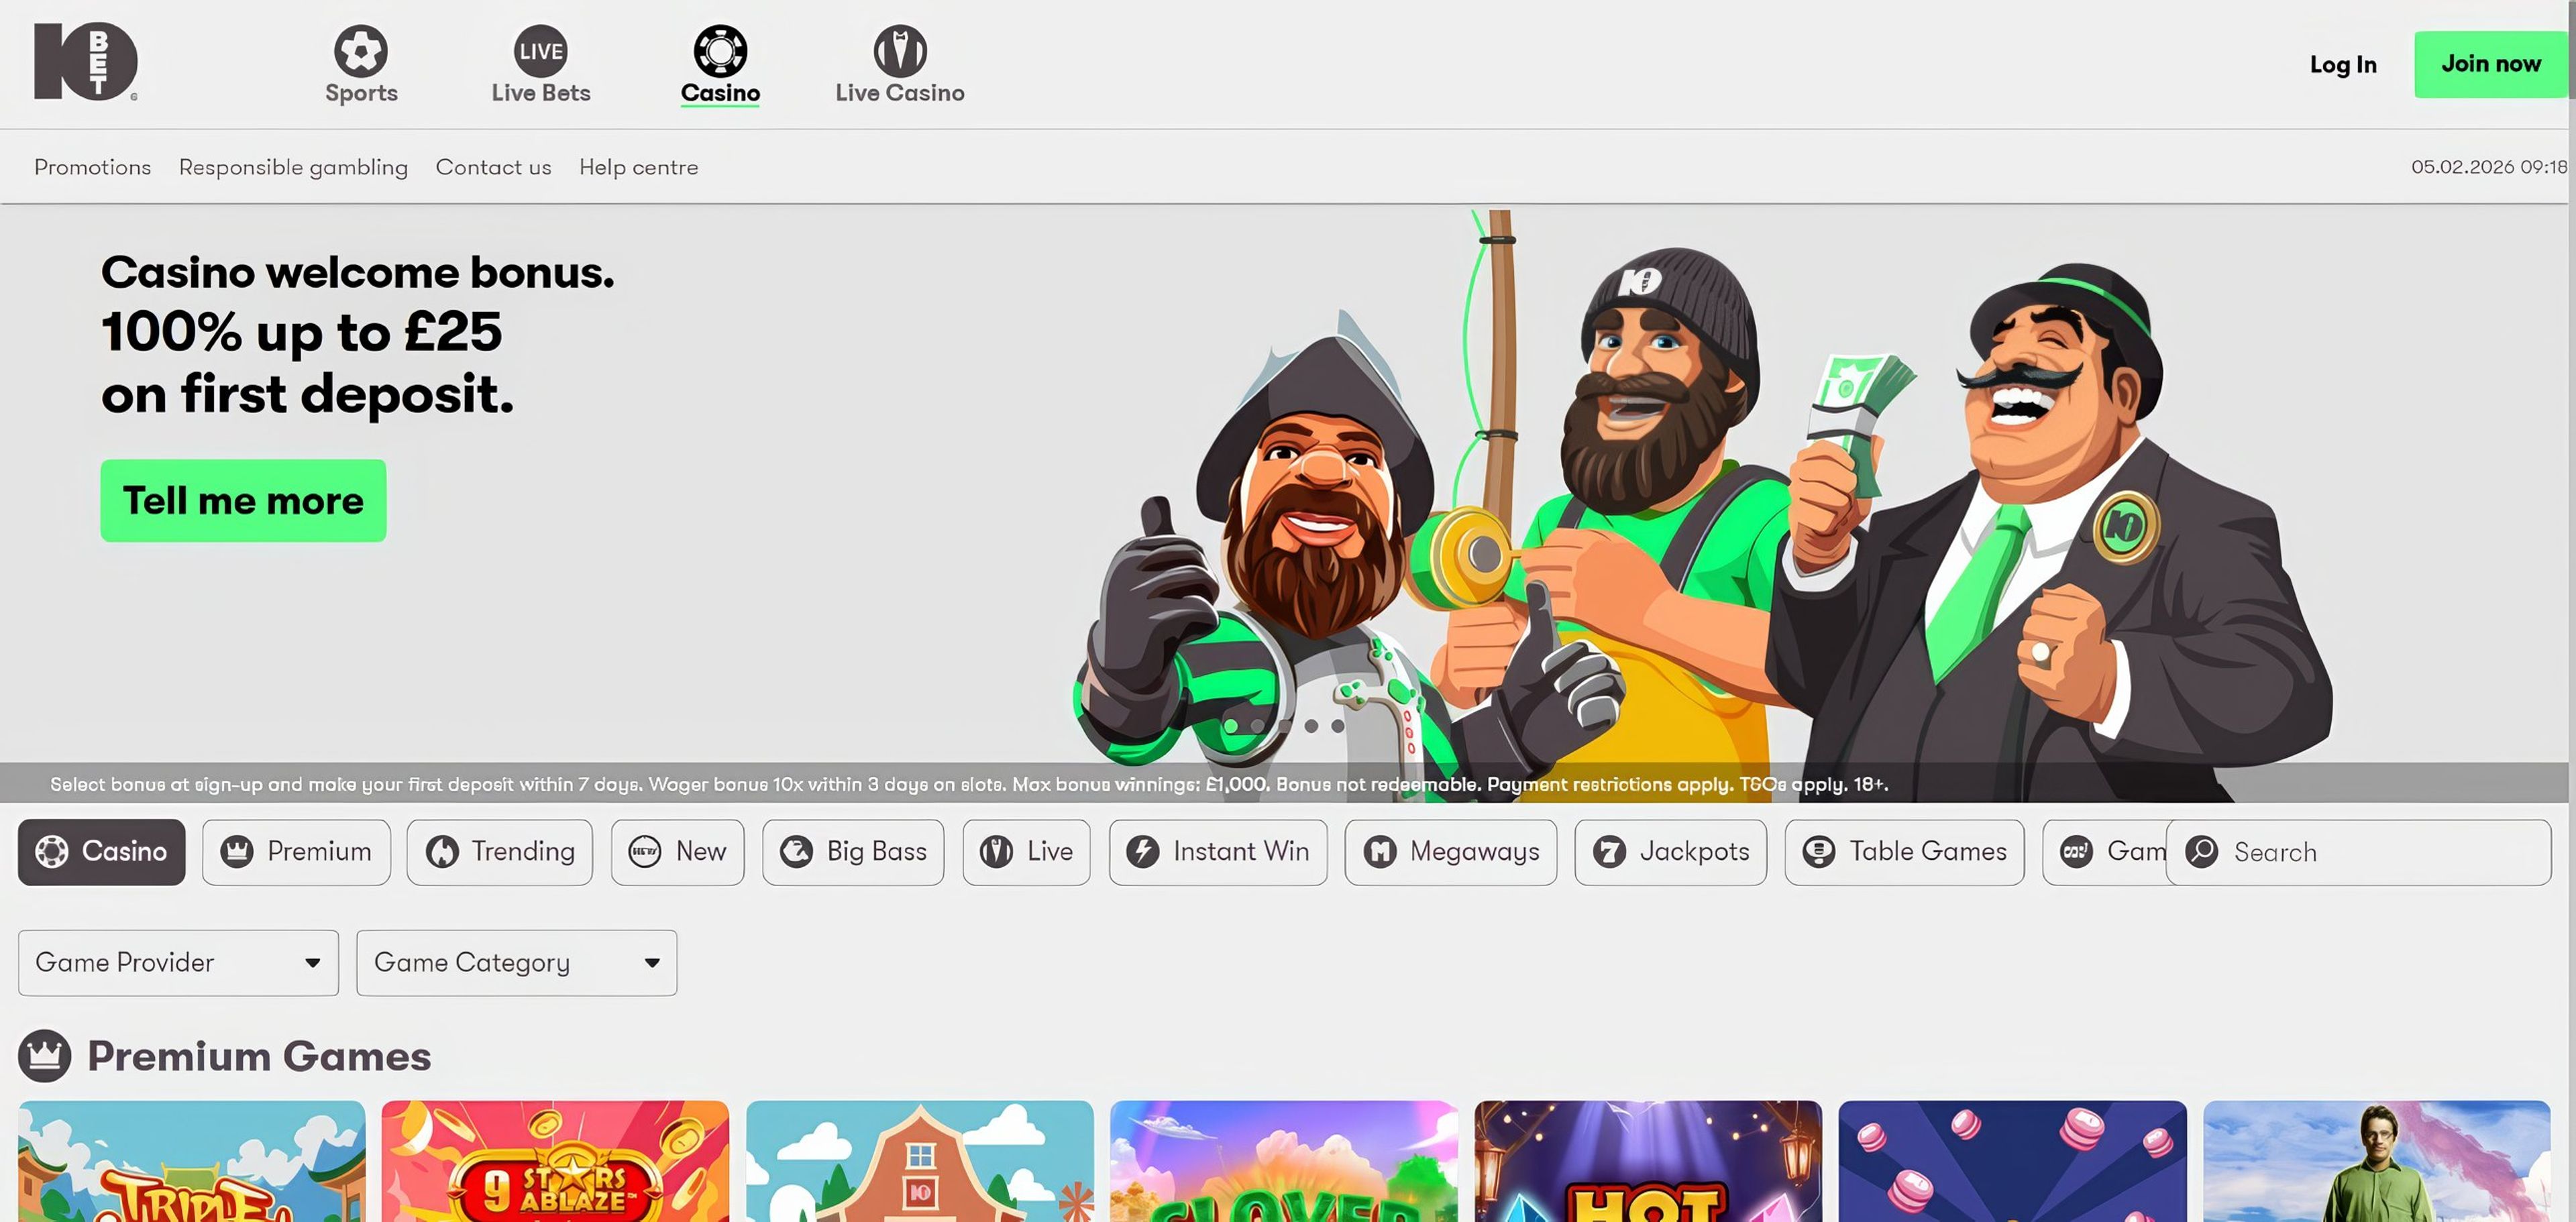Click the Tell me more button
The height and width of the screenshot is (1222, 2576).
tap(243, 500)
